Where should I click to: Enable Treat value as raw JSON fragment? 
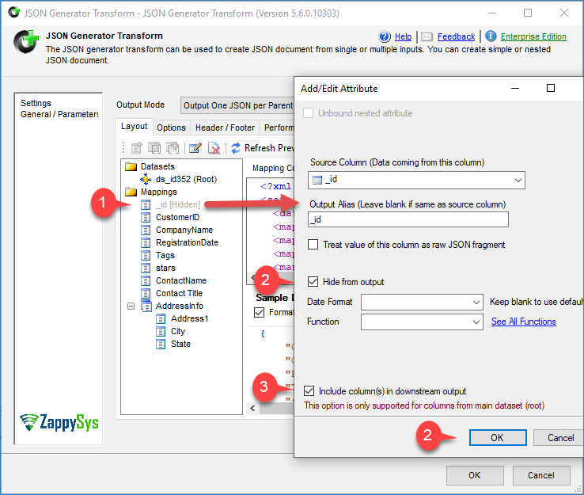click(x=313, y=245)
